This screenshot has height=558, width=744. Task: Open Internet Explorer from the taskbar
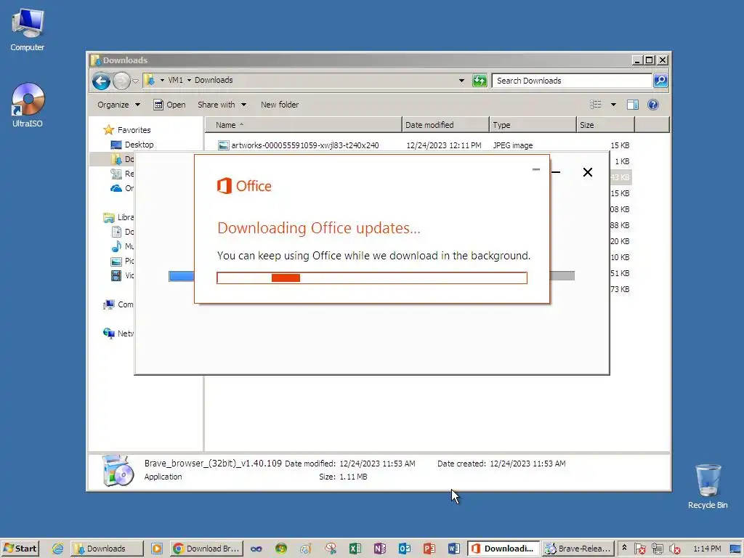[x=58, y=549]
